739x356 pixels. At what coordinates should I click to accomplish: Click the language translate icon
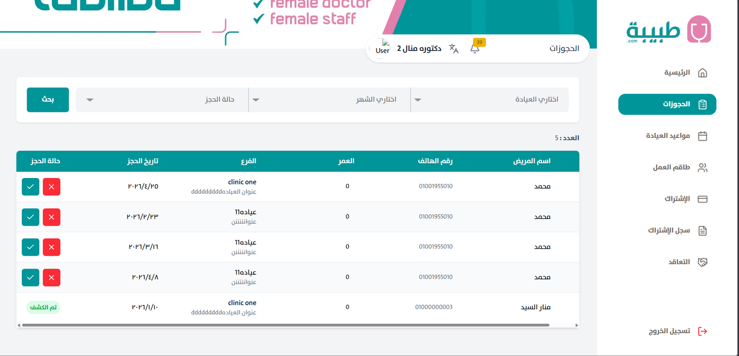coord(454,49)
